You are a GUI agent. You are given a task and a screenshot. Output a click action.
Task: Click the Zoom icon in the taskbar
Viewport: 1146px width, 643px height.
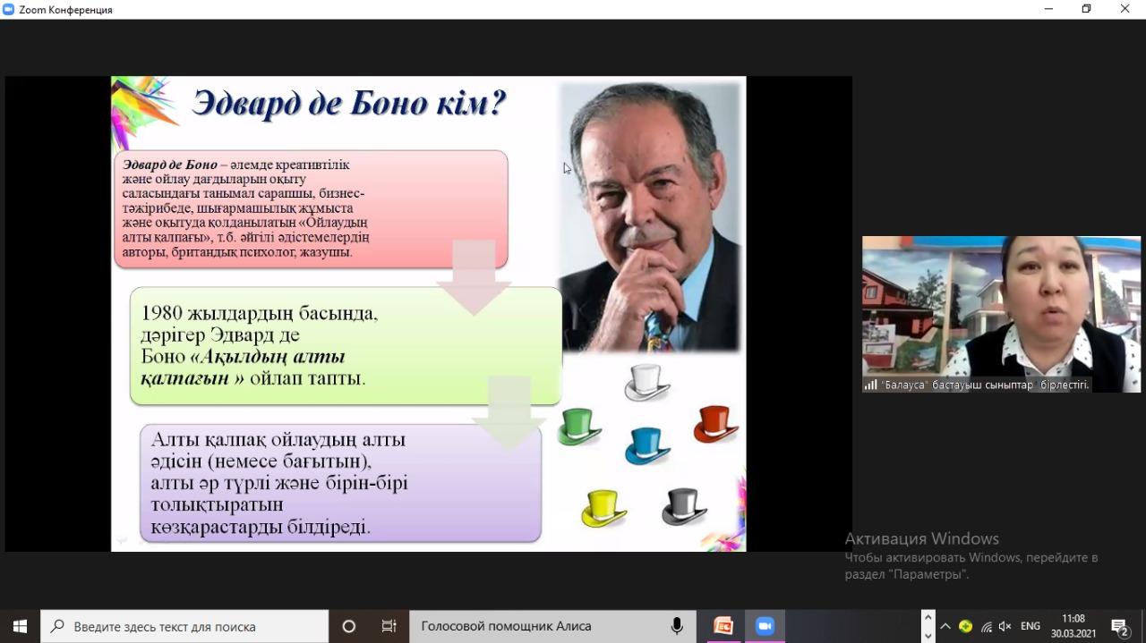[x=765, y=626]
